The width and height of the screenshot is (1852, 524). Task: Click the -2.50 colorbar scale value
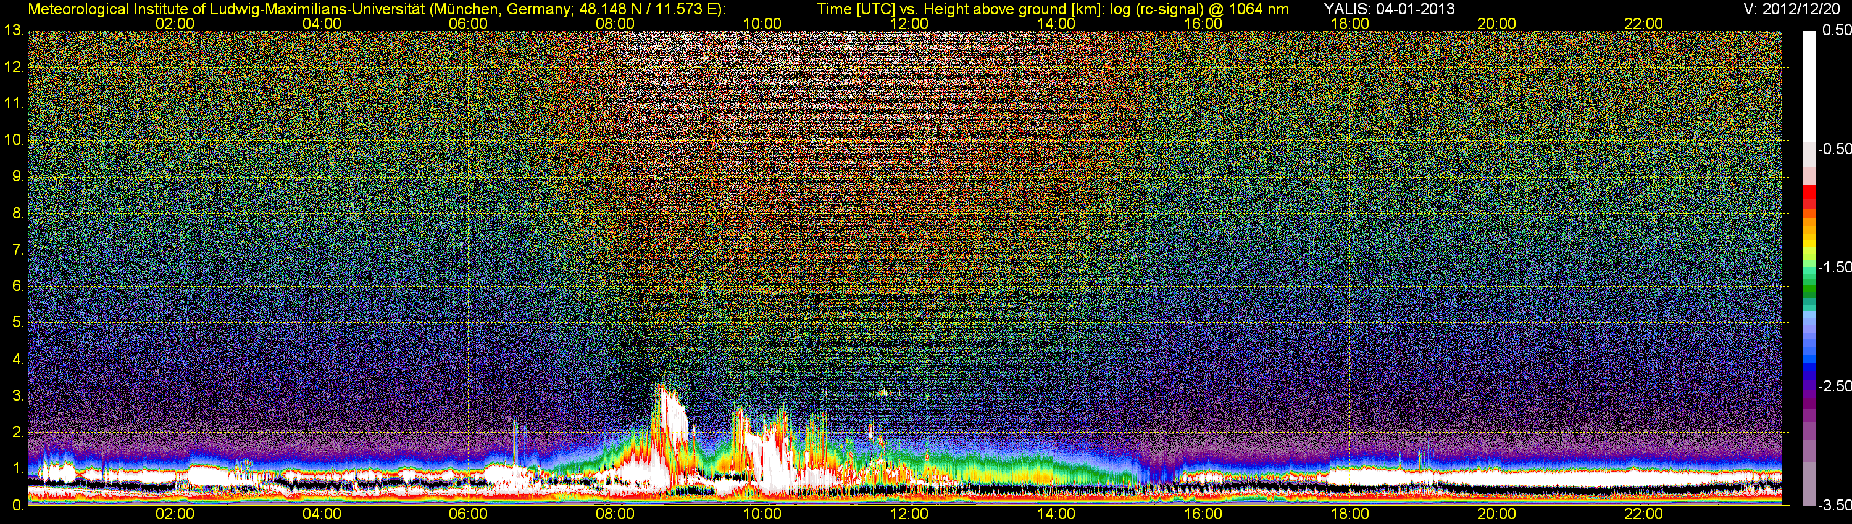[x=1834, y=386]
